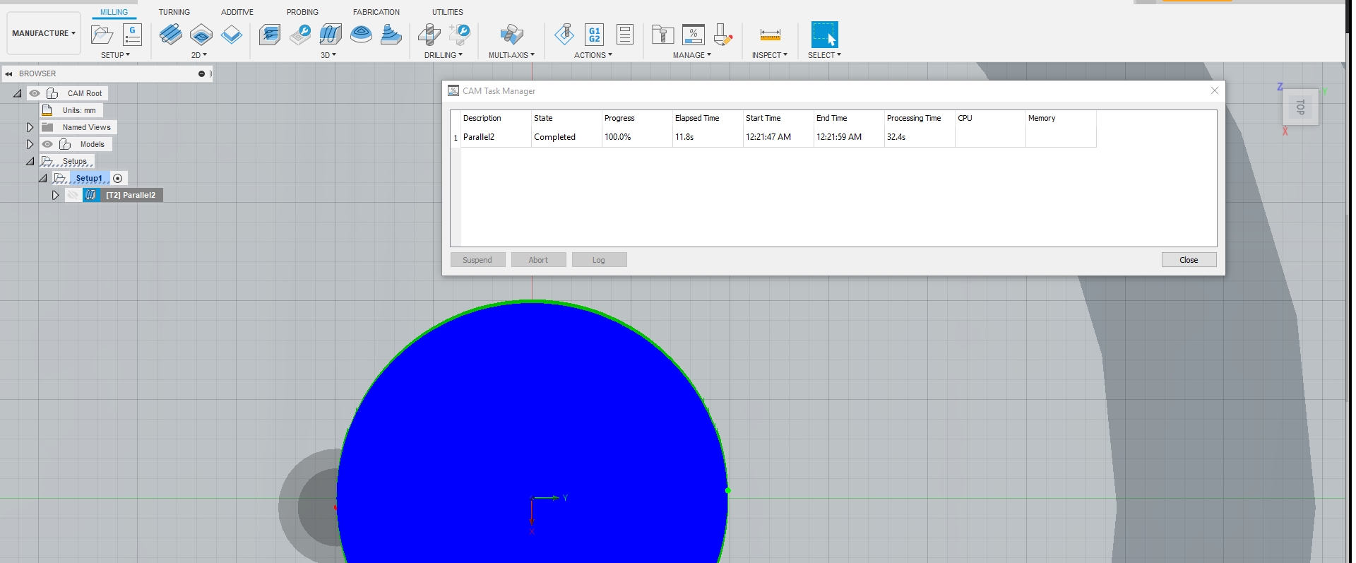Toggle visibility of Models
This screenshot has width=1356, height=563.
pyautogui.click(x=47, y=144)
